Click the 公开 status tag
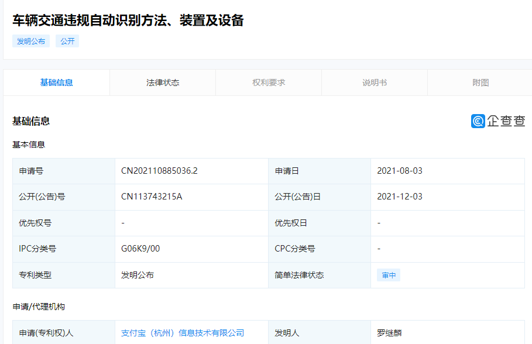532x344 pixels. [67, 42]
